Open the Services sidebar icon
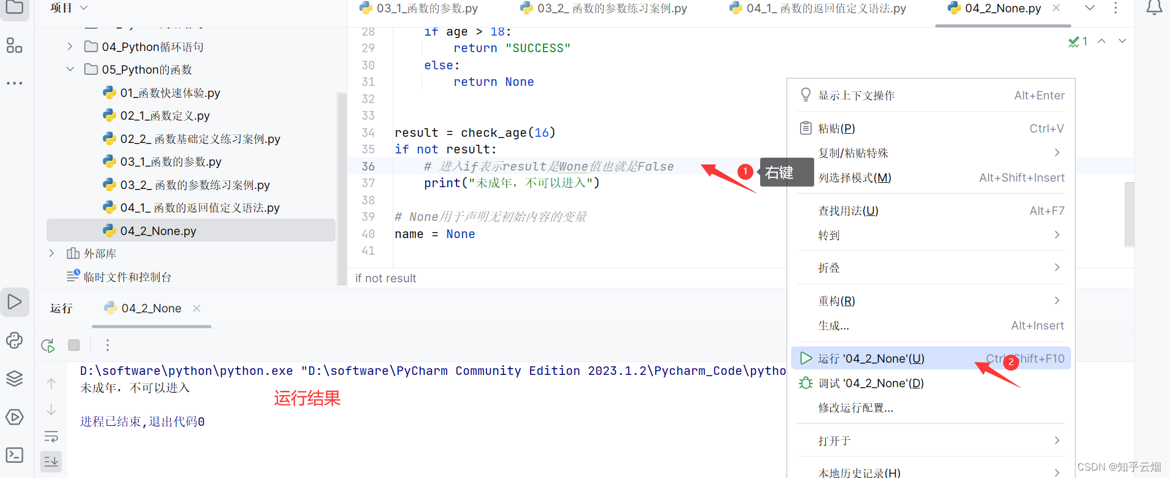 tap(15, 417)
